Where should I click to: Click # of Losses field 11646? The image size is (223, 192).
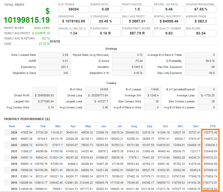coord(153,89)
